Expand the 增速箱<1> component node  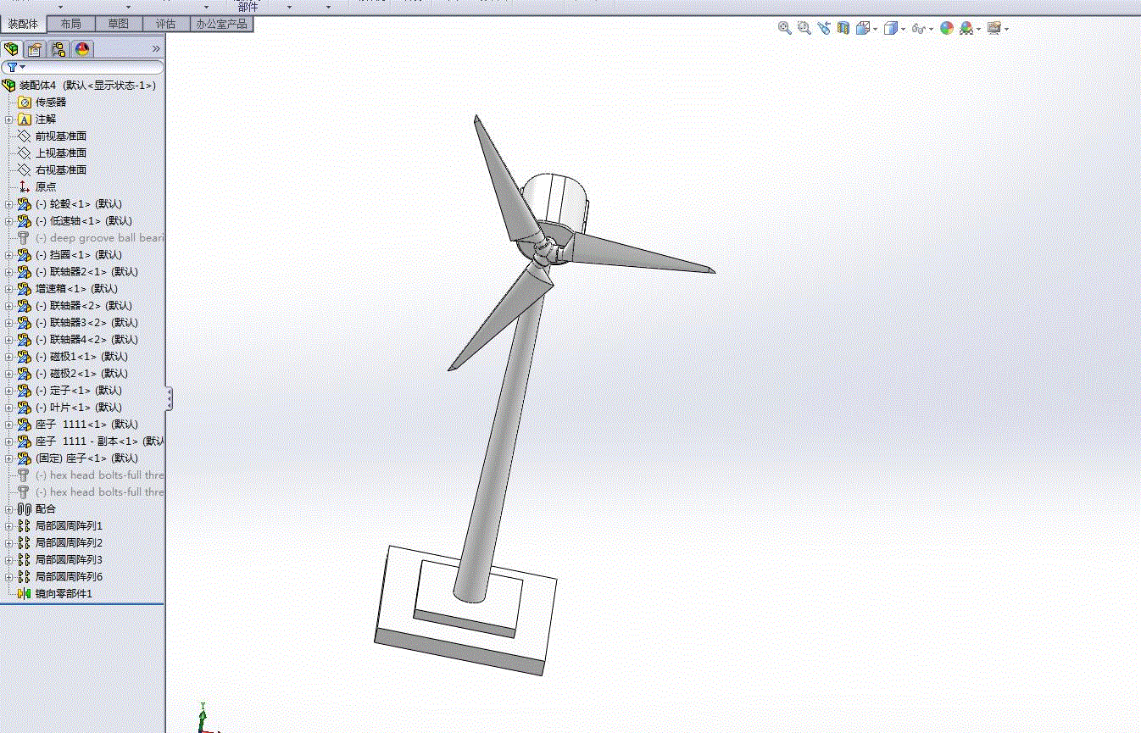(8, 289)
